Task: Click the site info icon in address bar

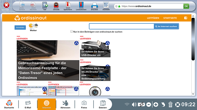Action: tap(116, 6)
